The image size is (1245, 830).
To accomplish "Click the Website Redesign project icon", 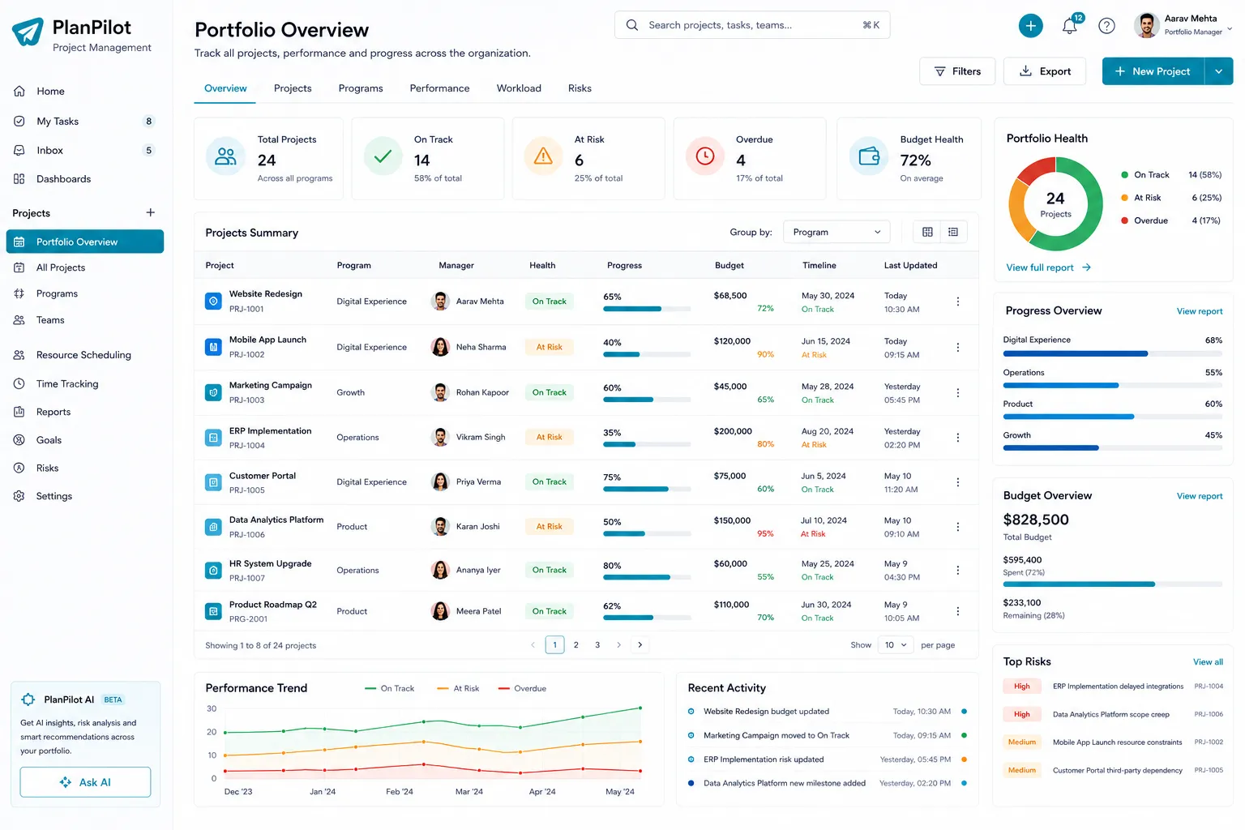I will pos(213,301).
